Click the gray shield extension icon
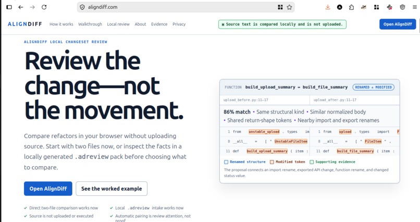The width and height of the screenshot is (420, 222). click(402, 7)
